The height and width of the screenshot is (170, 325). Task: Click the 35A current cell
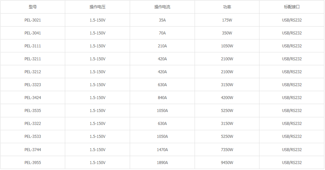pos(162,20)
